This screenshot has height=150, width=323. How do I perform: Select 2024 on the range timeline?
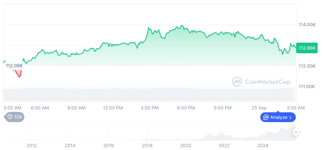(263, 145)
